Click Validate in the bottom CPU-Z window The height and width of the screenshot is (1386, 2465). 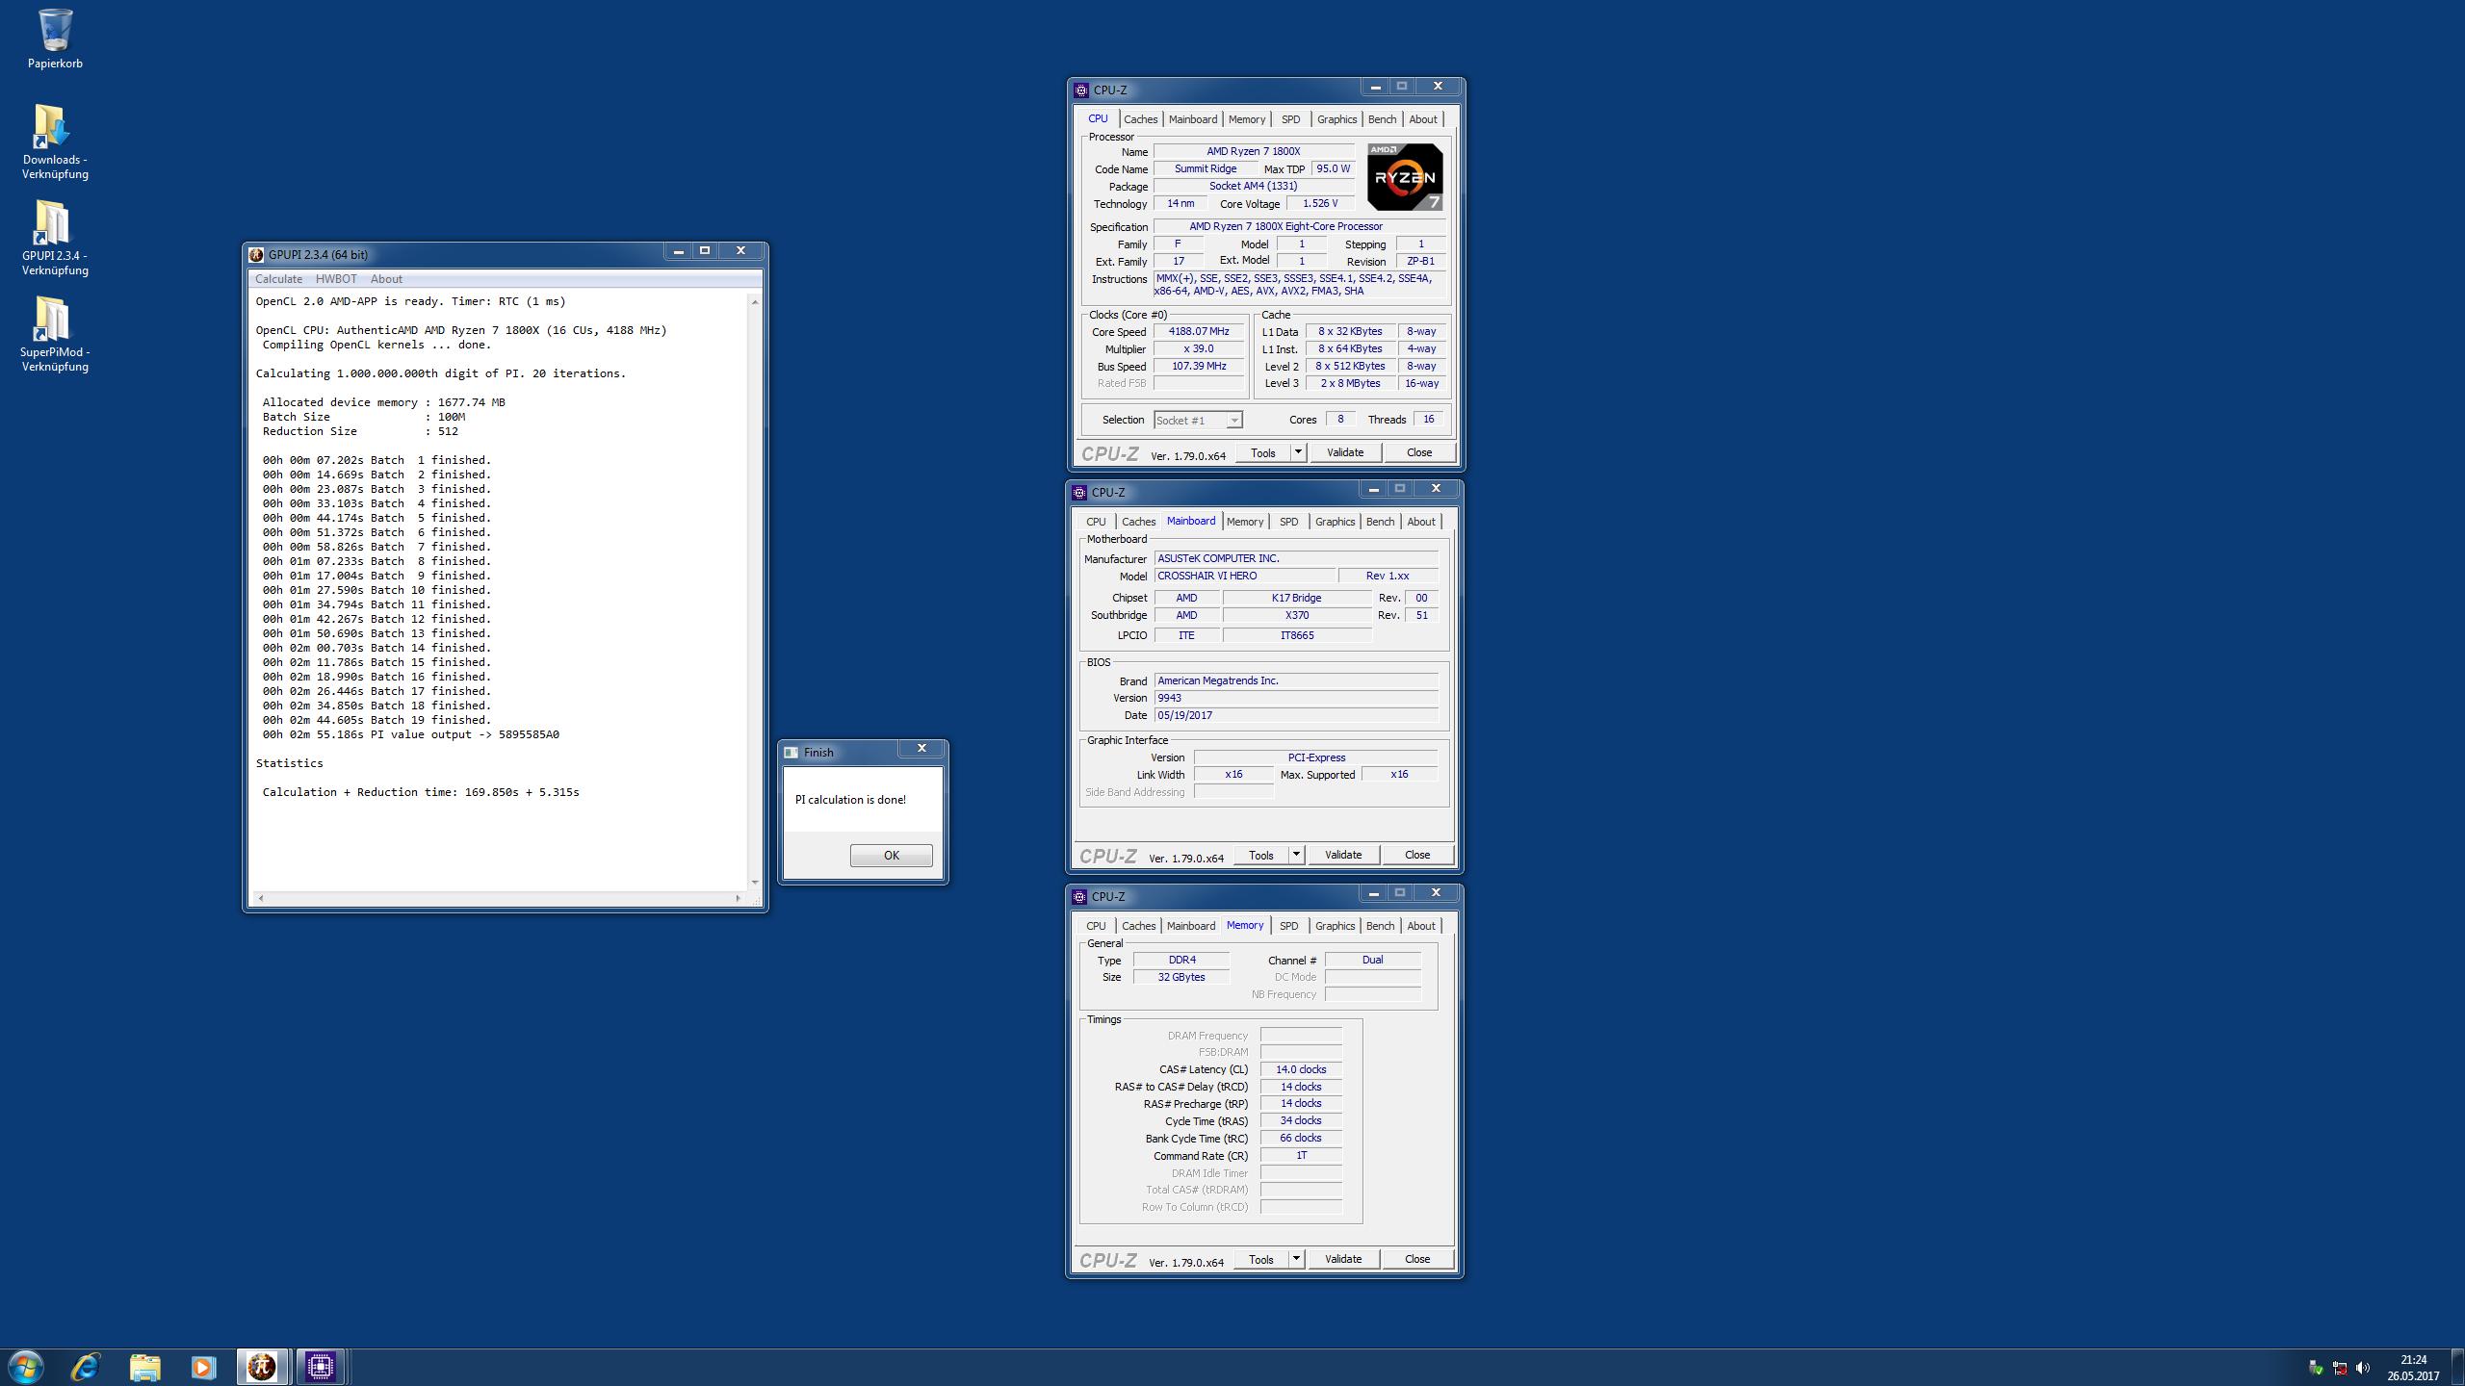[x=1342, y=1259]
